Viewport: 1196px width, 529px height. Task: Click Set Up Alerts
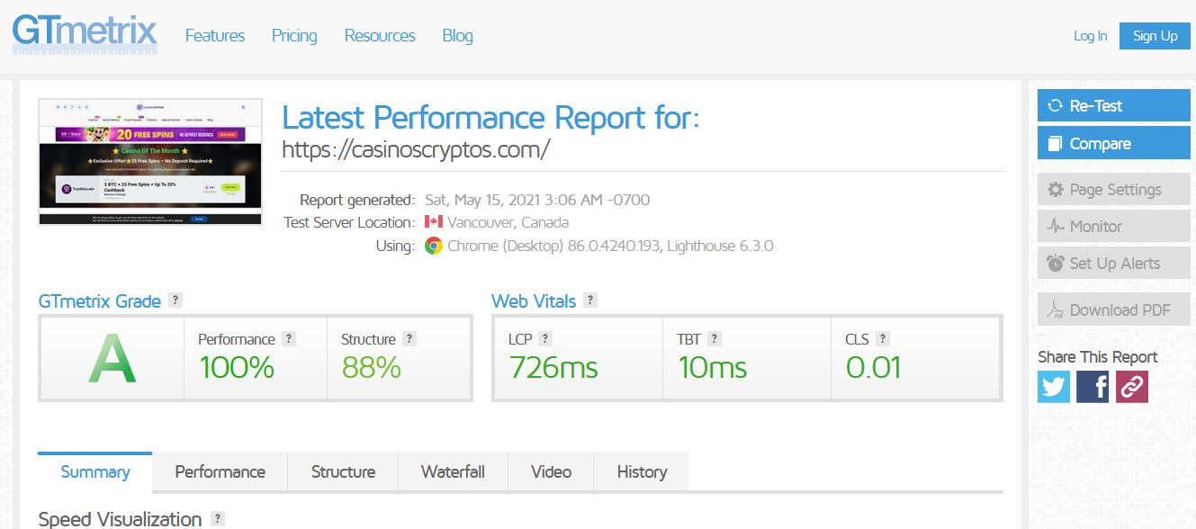(x=1113, y=264)
